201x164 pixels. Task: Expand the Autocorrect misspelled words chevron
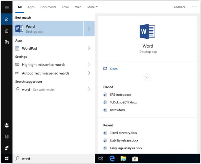click(89, 73)
